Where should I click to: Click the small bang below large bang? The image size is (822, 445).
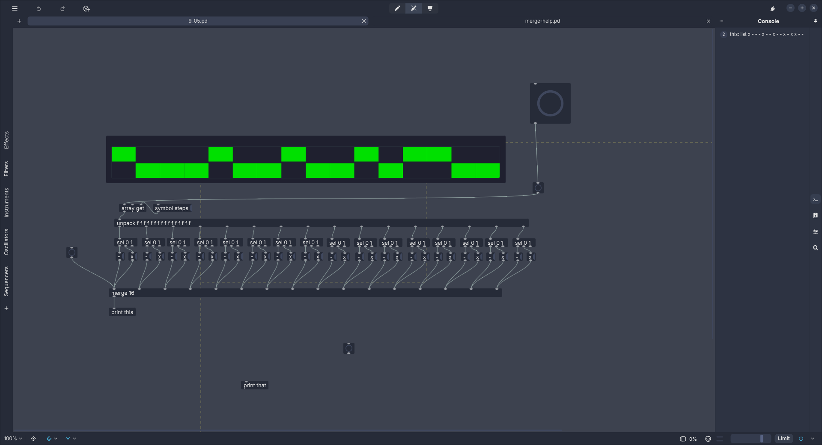click(538, 188)
